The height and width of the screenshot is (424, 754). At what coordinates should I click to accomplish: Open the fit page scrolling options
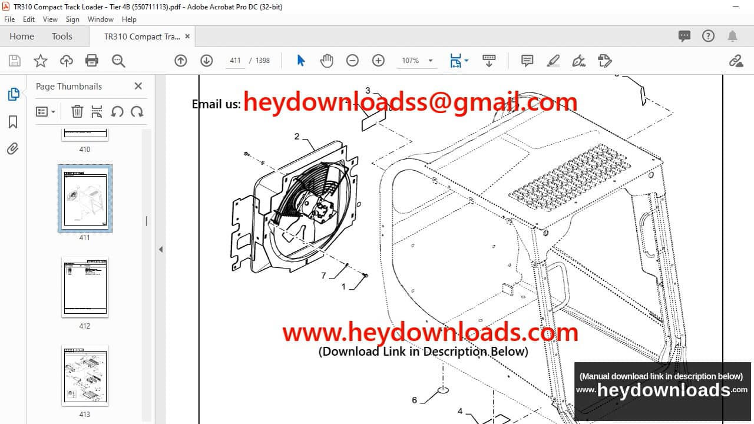tap(459, 61)
